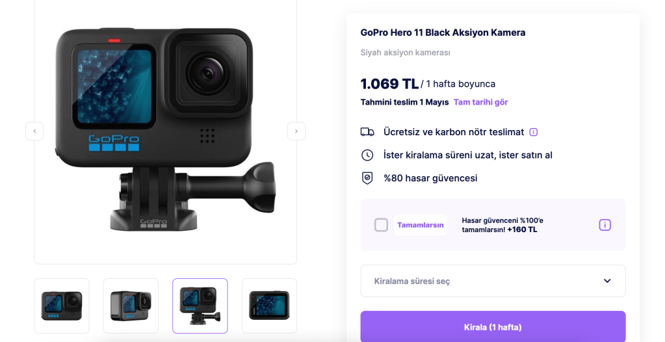
Task: Select the fourth rear-screen GoPro thumbnail
Action: tap(269, 306)
